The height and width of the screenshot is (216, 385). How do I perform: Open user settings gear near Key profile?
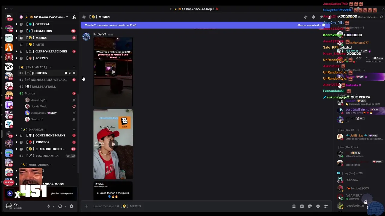click(72, 206)
